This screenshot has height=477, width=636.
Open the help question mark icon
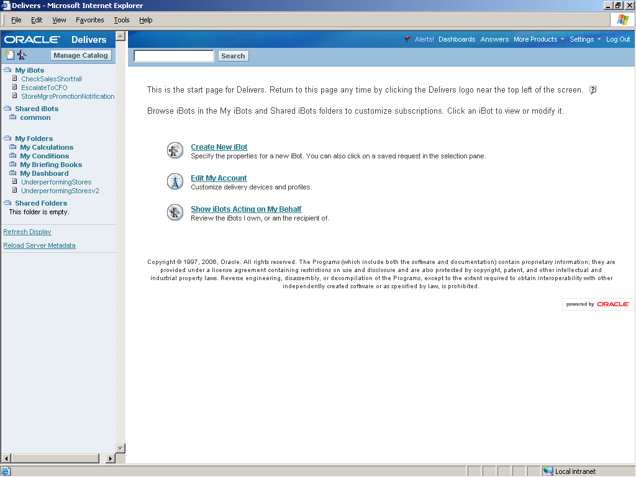click(x=593, y=90)
